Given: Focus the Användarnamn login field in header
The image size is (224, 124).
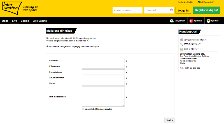Looking at the screenshot, I should click(x=127, y=10).
